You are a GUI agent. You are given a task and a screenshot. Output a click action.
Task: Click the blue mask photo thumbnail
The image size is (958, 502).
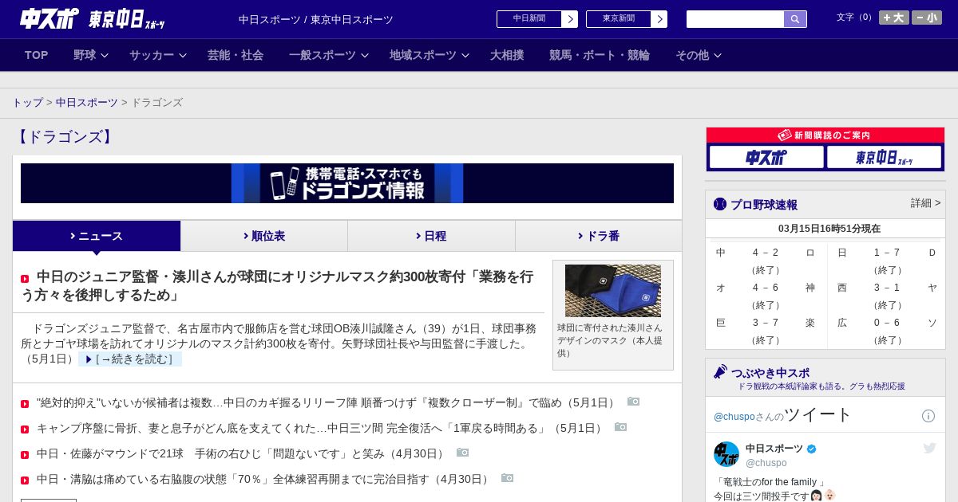613,291
